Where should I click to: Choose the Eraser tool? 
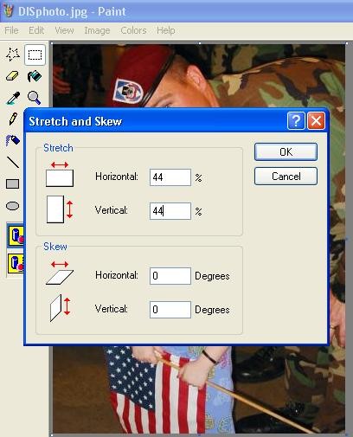13,76
